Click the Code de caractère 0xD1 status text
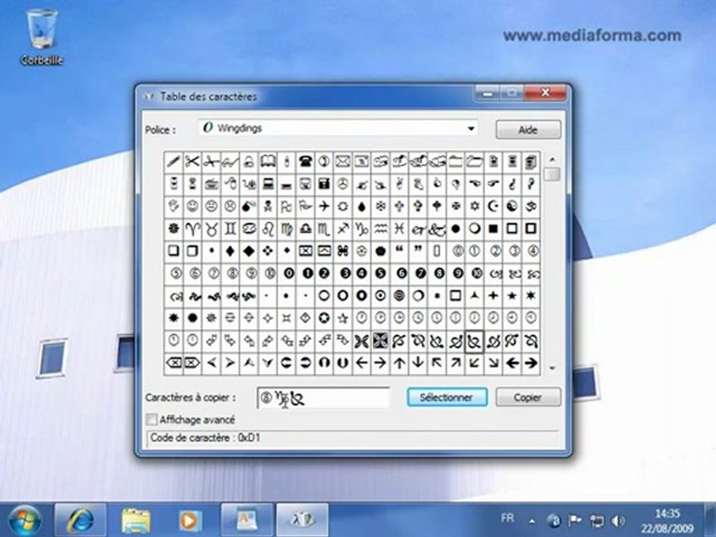Image resolution: width=716 pixels, height=537 pixels. 206,438
